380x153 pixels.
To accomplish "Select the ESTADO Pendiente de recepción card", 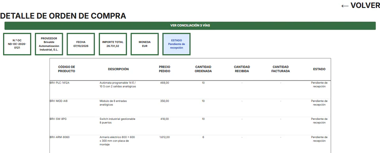I will (177, 44).
